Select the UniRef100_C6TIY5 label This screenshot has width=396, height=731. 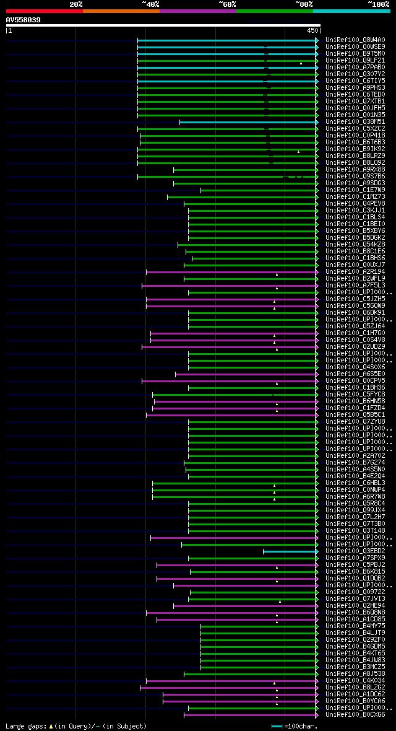355,81
